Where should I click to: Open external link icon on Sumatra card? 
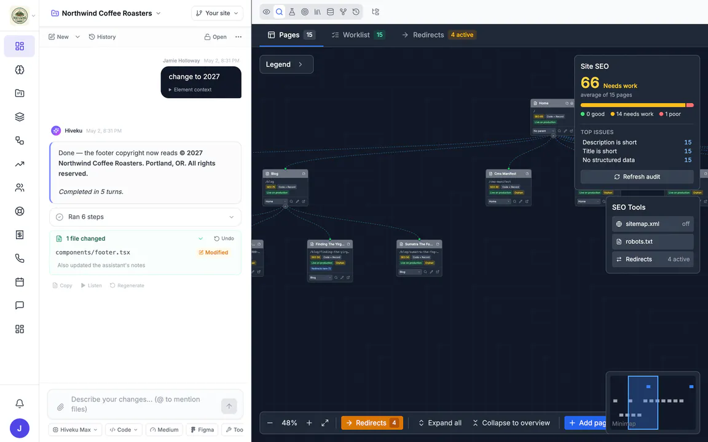(438, 272)
